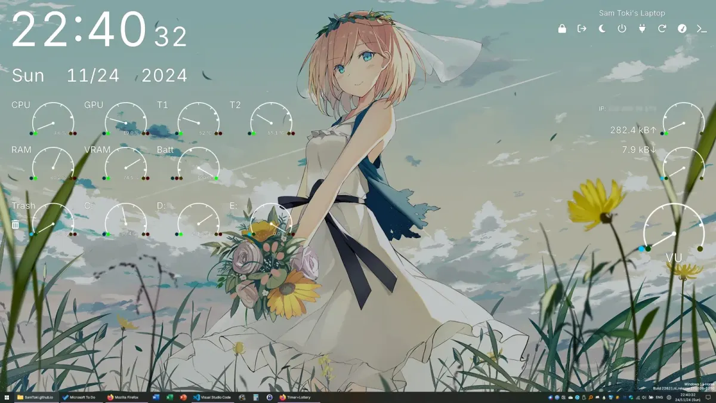Click the 7.9 kB download speed text
The width and height of the screenshot is (716, 403).
pos(639,150)
